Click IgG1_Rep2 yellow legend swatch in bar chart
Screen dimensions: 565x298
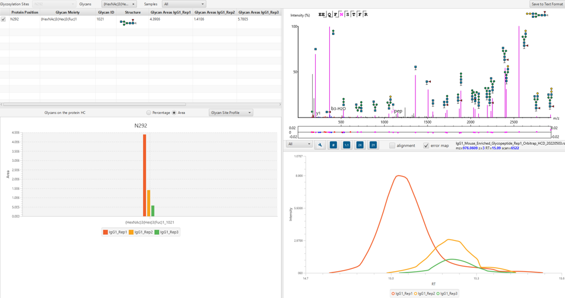click(131, 232)
